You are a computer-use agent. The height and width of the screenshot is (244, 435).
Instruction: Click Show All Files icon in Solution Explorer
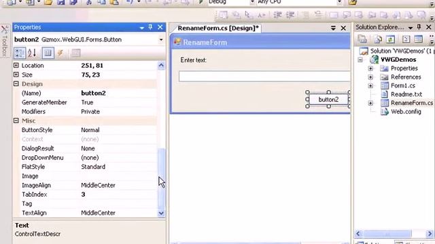[x=378, y=39]
